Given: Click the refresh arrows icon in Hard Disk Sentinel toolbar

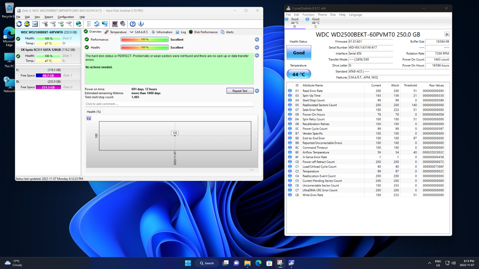Looking at the screenshot, I should (19, 24).
